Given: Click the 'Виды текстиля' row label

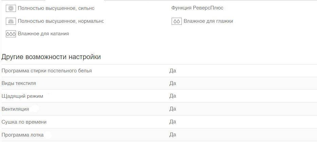Looking at the screenshot, I should (x=19, y=83).
